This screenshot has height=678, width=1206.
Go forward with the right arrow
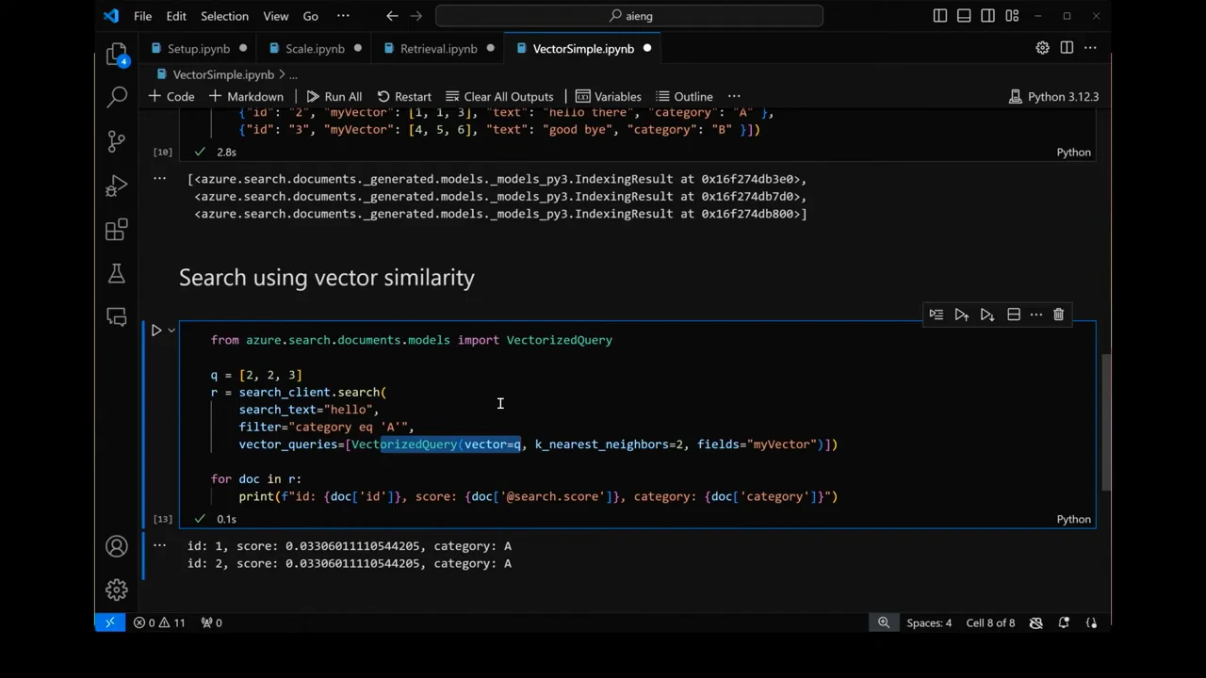417,16
